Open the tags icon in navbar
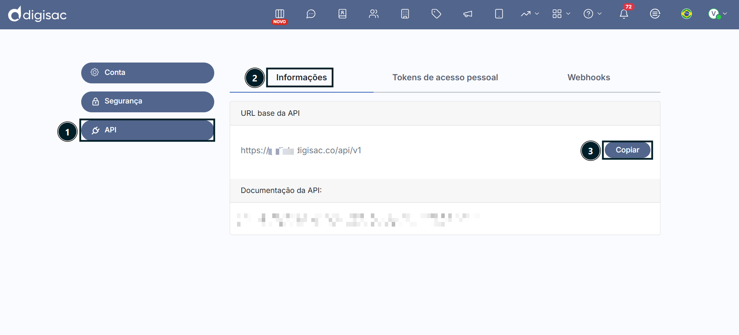The height and width of the screenshot is (335, 739). click(x=436, y=14)
